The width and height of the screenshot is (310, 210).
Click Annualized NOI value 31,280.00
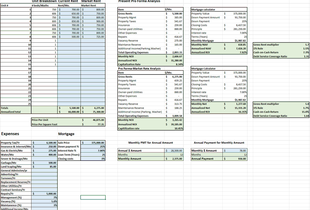(174, 60)
